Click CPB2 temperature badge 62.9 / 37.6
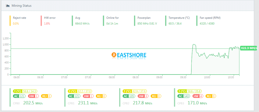Viewport: 259px width, 112px height. coord(135,91)
